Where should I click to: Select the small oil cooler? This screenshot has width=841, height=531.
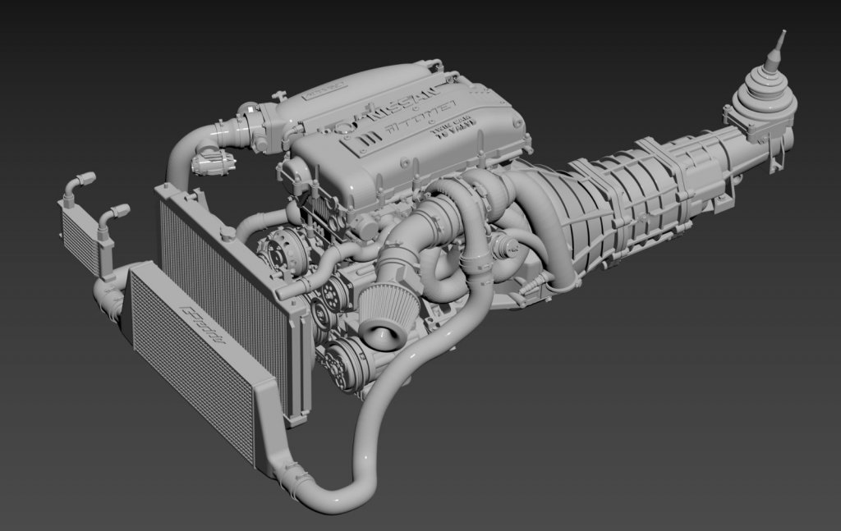click(x=80, y=236)
